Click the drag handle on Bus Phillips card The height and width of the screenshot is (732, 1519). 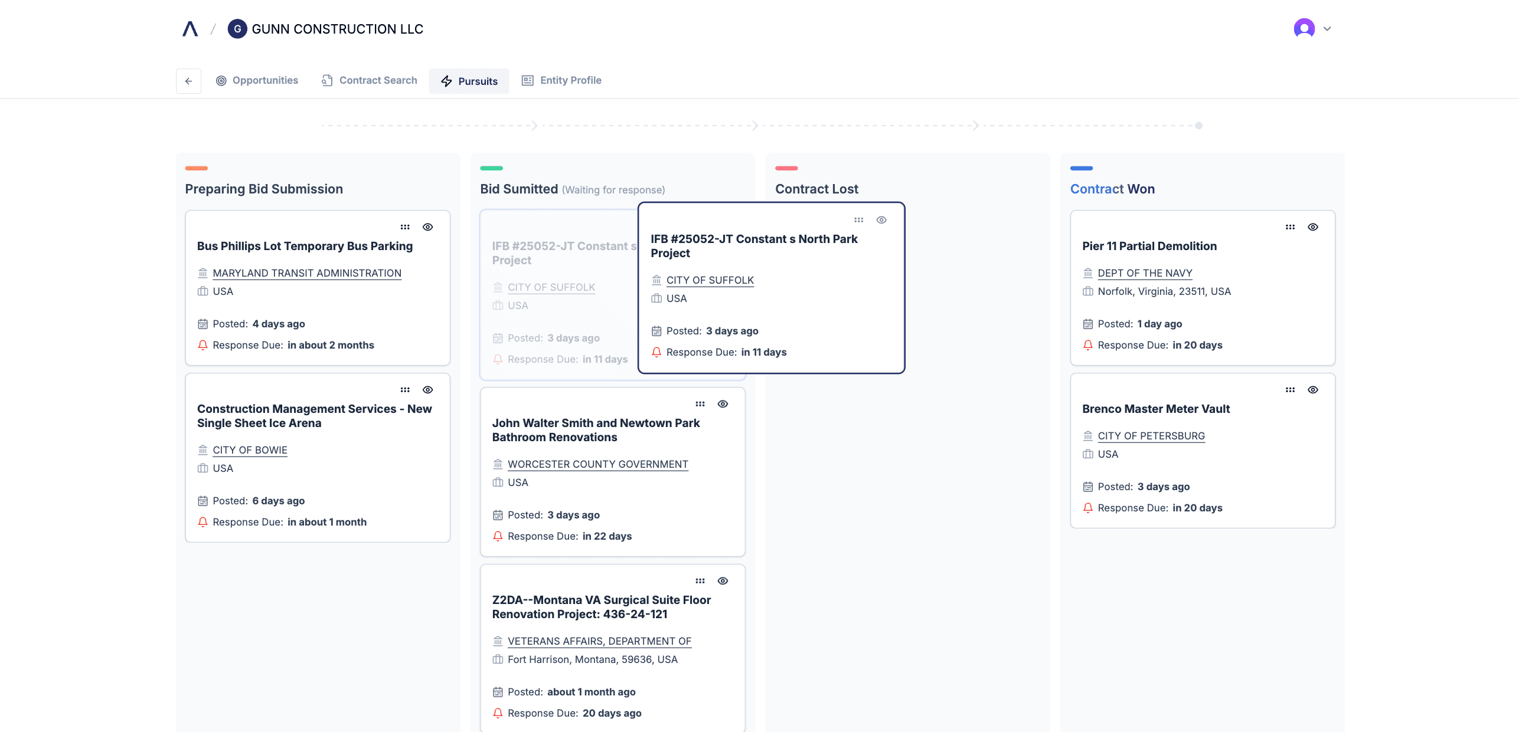(x=405, y=227)
